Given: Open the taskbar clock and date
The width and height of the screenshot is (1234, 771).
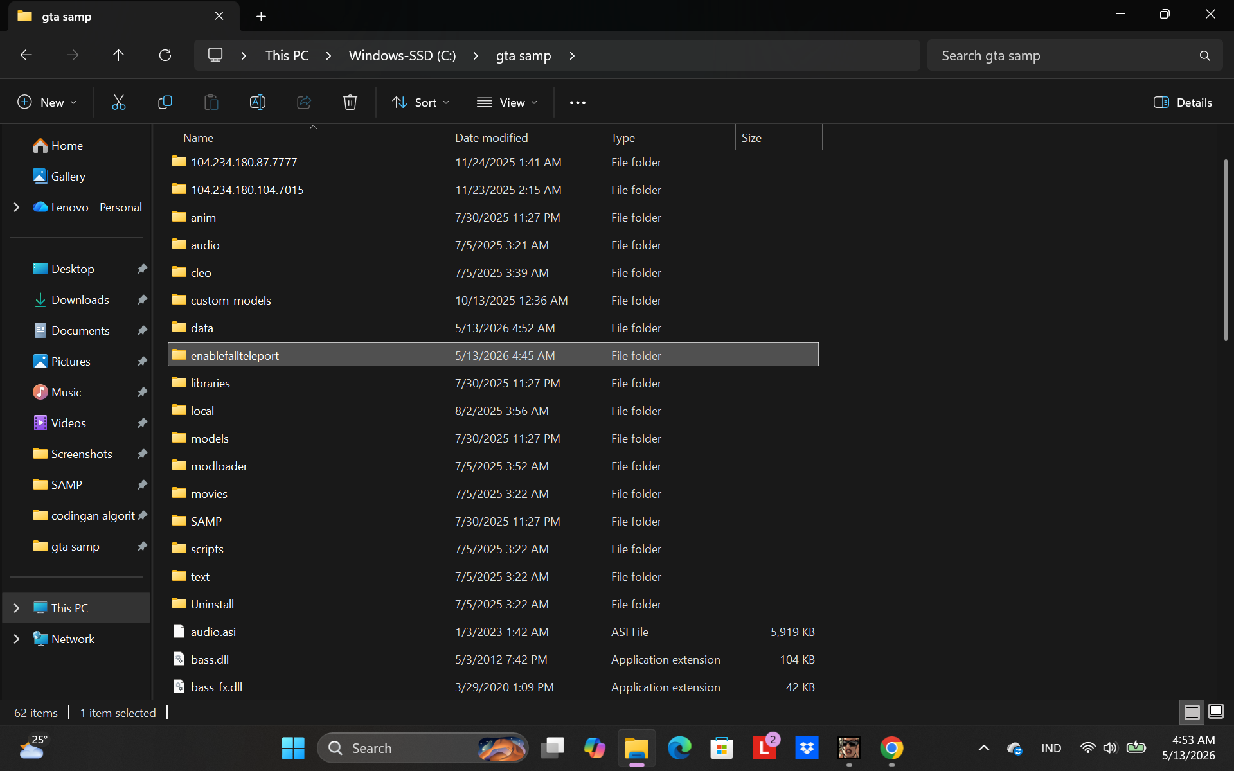Looking at the screenshot, I should tap(1188, 748).
